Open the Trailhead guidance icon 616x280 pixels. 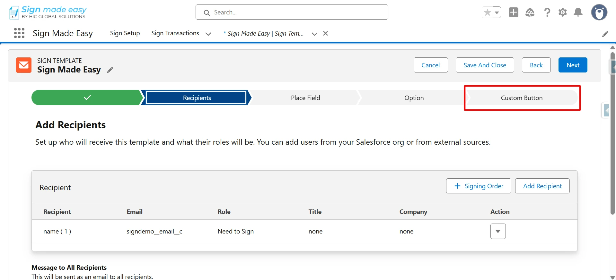[530, 12]
